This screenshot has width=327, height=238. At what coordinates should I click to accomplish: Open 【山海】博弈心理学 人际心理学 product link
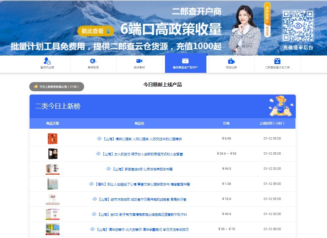[143, 139]
